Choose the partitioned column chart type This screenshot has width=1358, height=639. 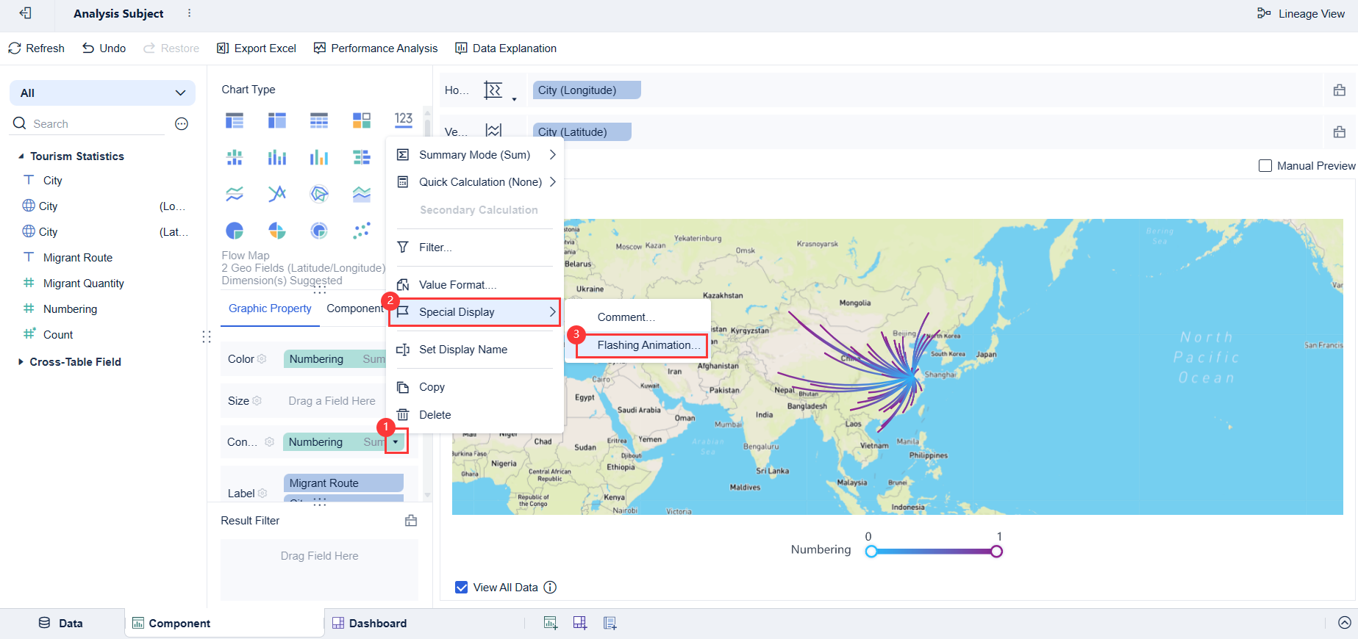tap(235, 157)
